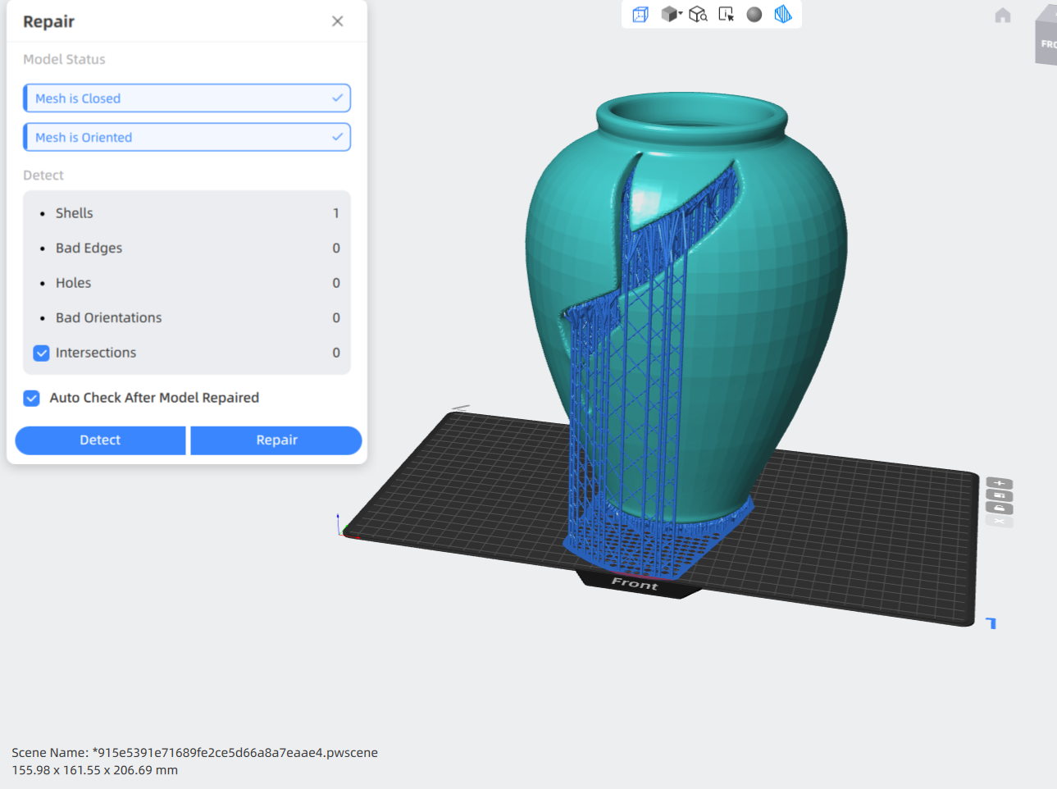Click the FRONT face of view cube
1057x789 pixels.
(x=1047, y=43)
